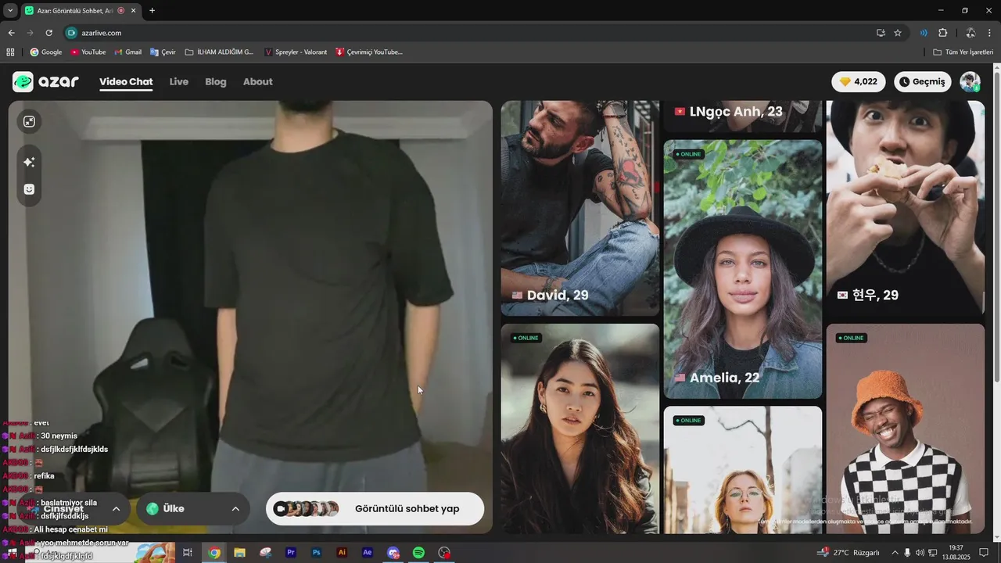
Task: Open the long-haired woman's online profile card
Action: [x=580, y=429]
